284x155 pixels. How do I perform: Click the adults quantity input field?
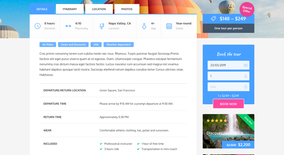(228, 76)
